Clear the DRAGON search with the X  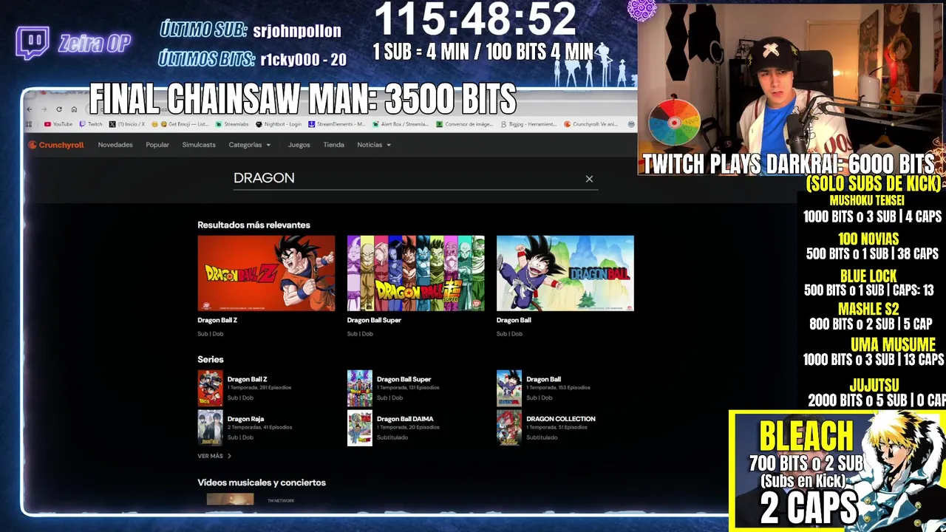(589, 179)
